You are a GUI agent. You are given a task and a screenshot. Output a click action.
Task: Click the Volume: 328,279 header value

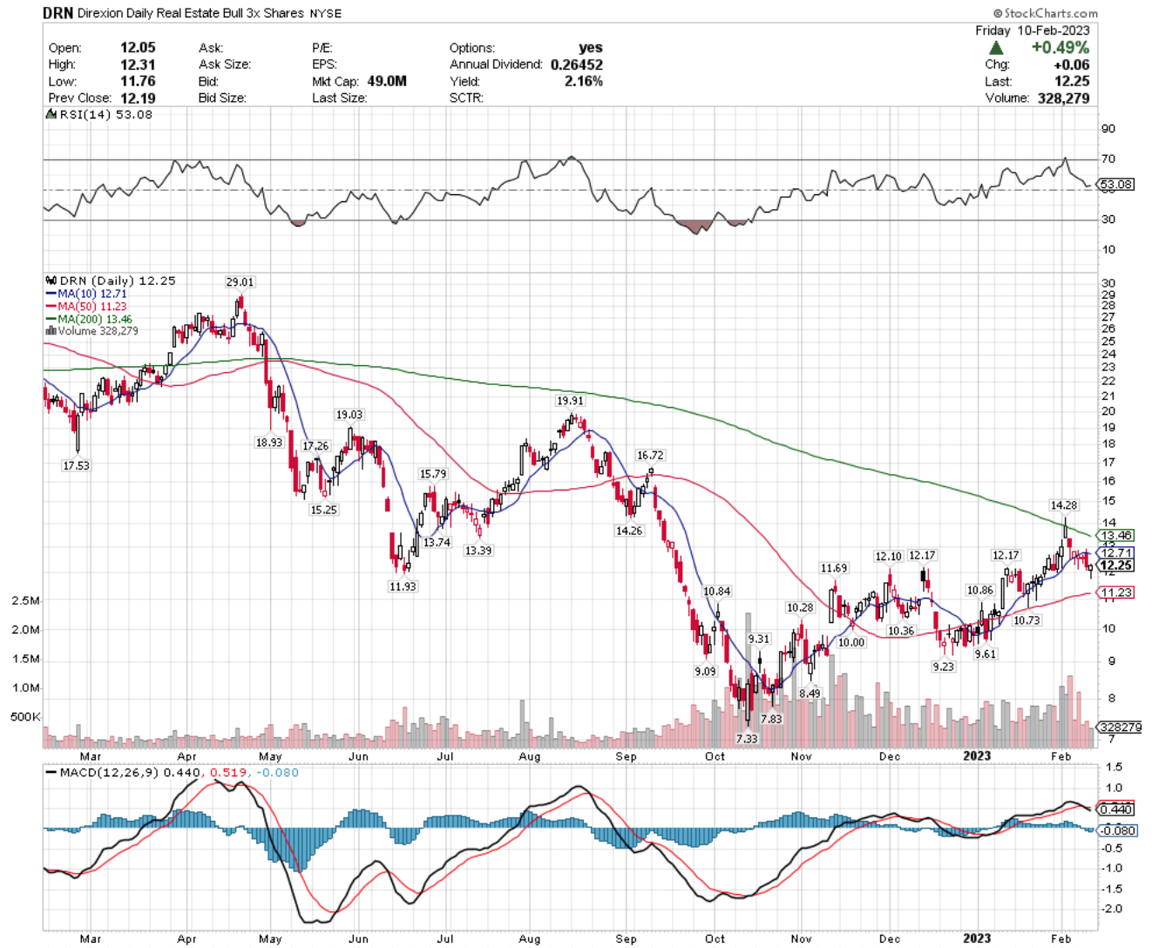pos(1063,98)
